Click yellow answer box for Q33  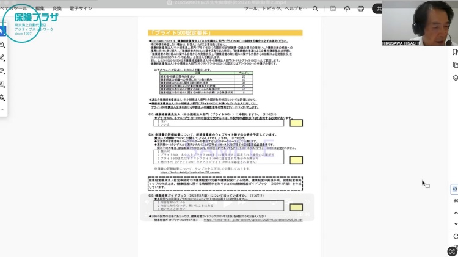pos(296,123)
